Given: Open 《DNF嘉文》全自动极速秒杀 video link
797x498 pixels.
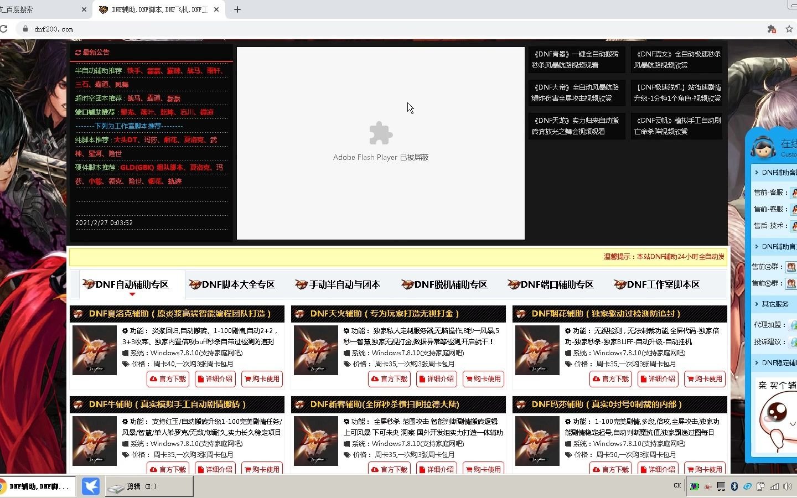Looking at the screenshot, I should click(x=677, y=59).
